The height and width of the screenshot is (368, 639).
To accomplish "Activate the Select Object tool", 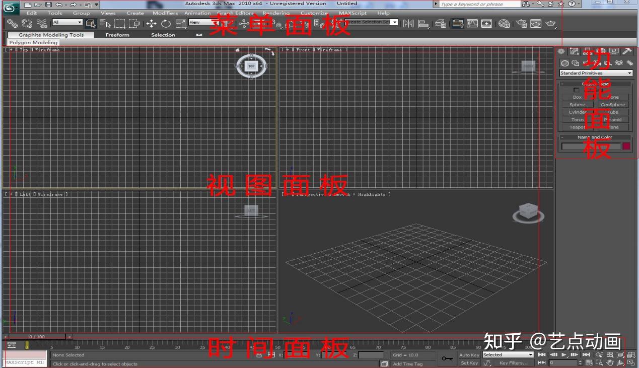I will coord(91,23).
